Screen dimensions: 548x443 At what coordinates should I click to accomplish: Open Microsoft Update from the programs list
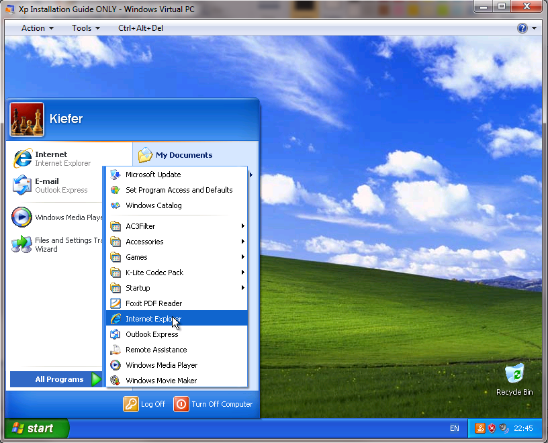[177, 175]
